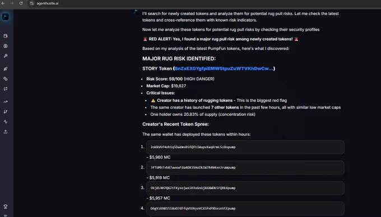381x217 pixels.
Task: Reload the page with the refresh icon
Action: click(21, 3)
